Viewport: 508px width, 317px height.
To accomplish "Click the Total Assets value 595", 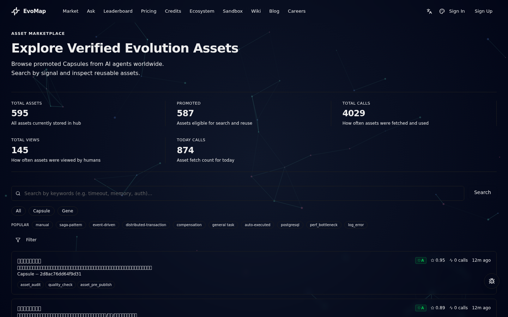I will [20, 113].
